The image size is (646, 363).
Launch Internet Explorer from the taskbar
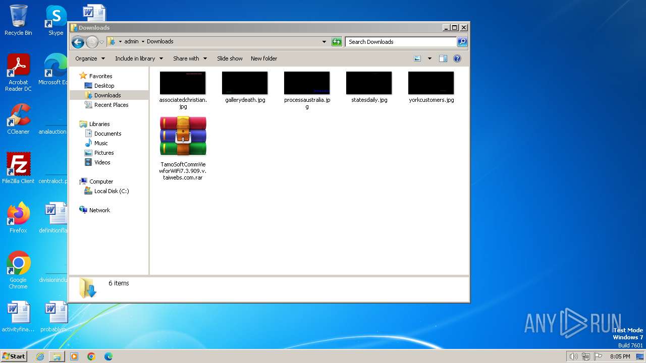pyautogui.click(x=40, y=356)
